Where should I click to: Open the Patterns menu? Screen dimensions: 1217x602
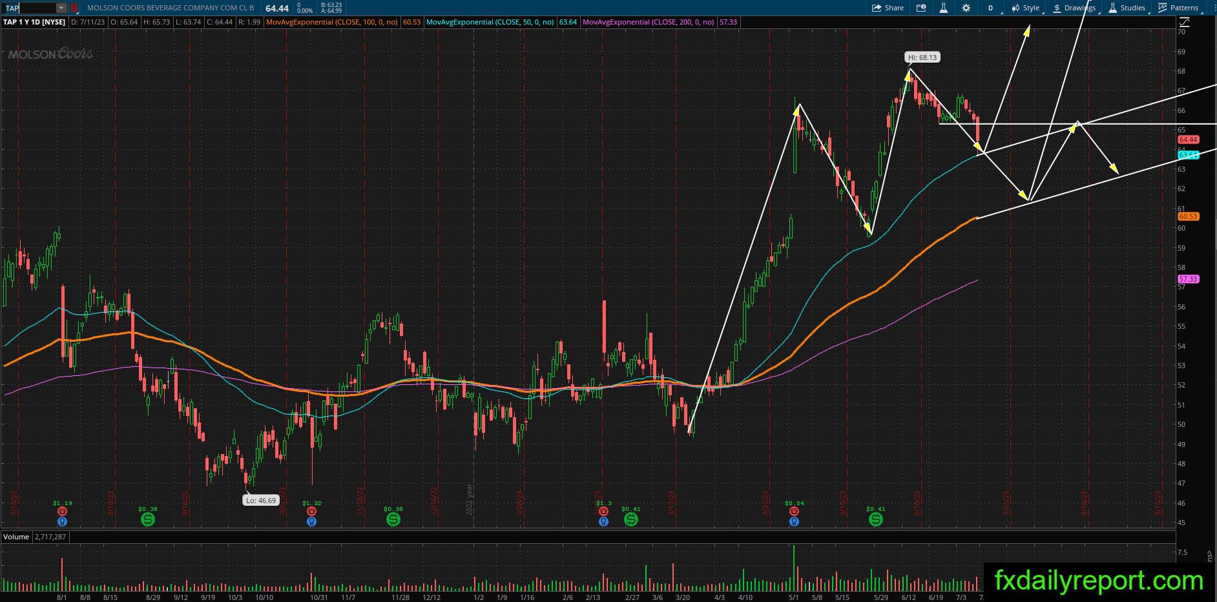[1179, 8]
